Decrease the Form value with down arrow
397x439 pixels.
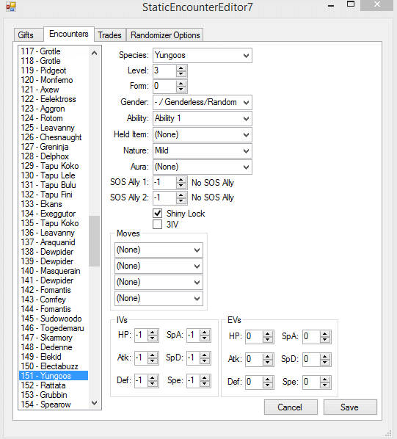(x=181, y=90)
